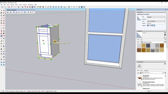Open the Extensions menu
Image resolution: width=168 pixels, height=94 pixels.
pos(30,5)
